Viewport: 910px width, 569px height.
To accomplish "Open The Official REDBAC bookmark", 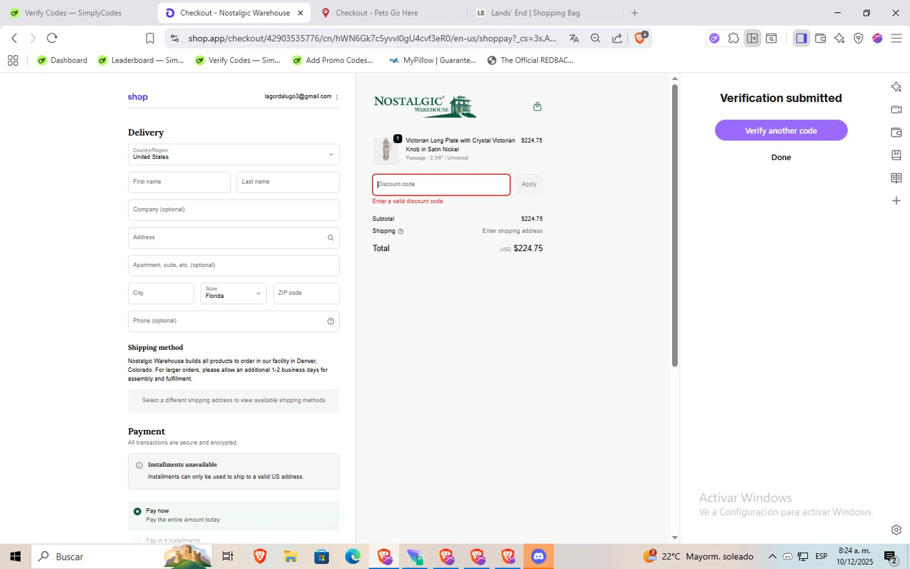I will pyautogui.click(x=531, y=60).
